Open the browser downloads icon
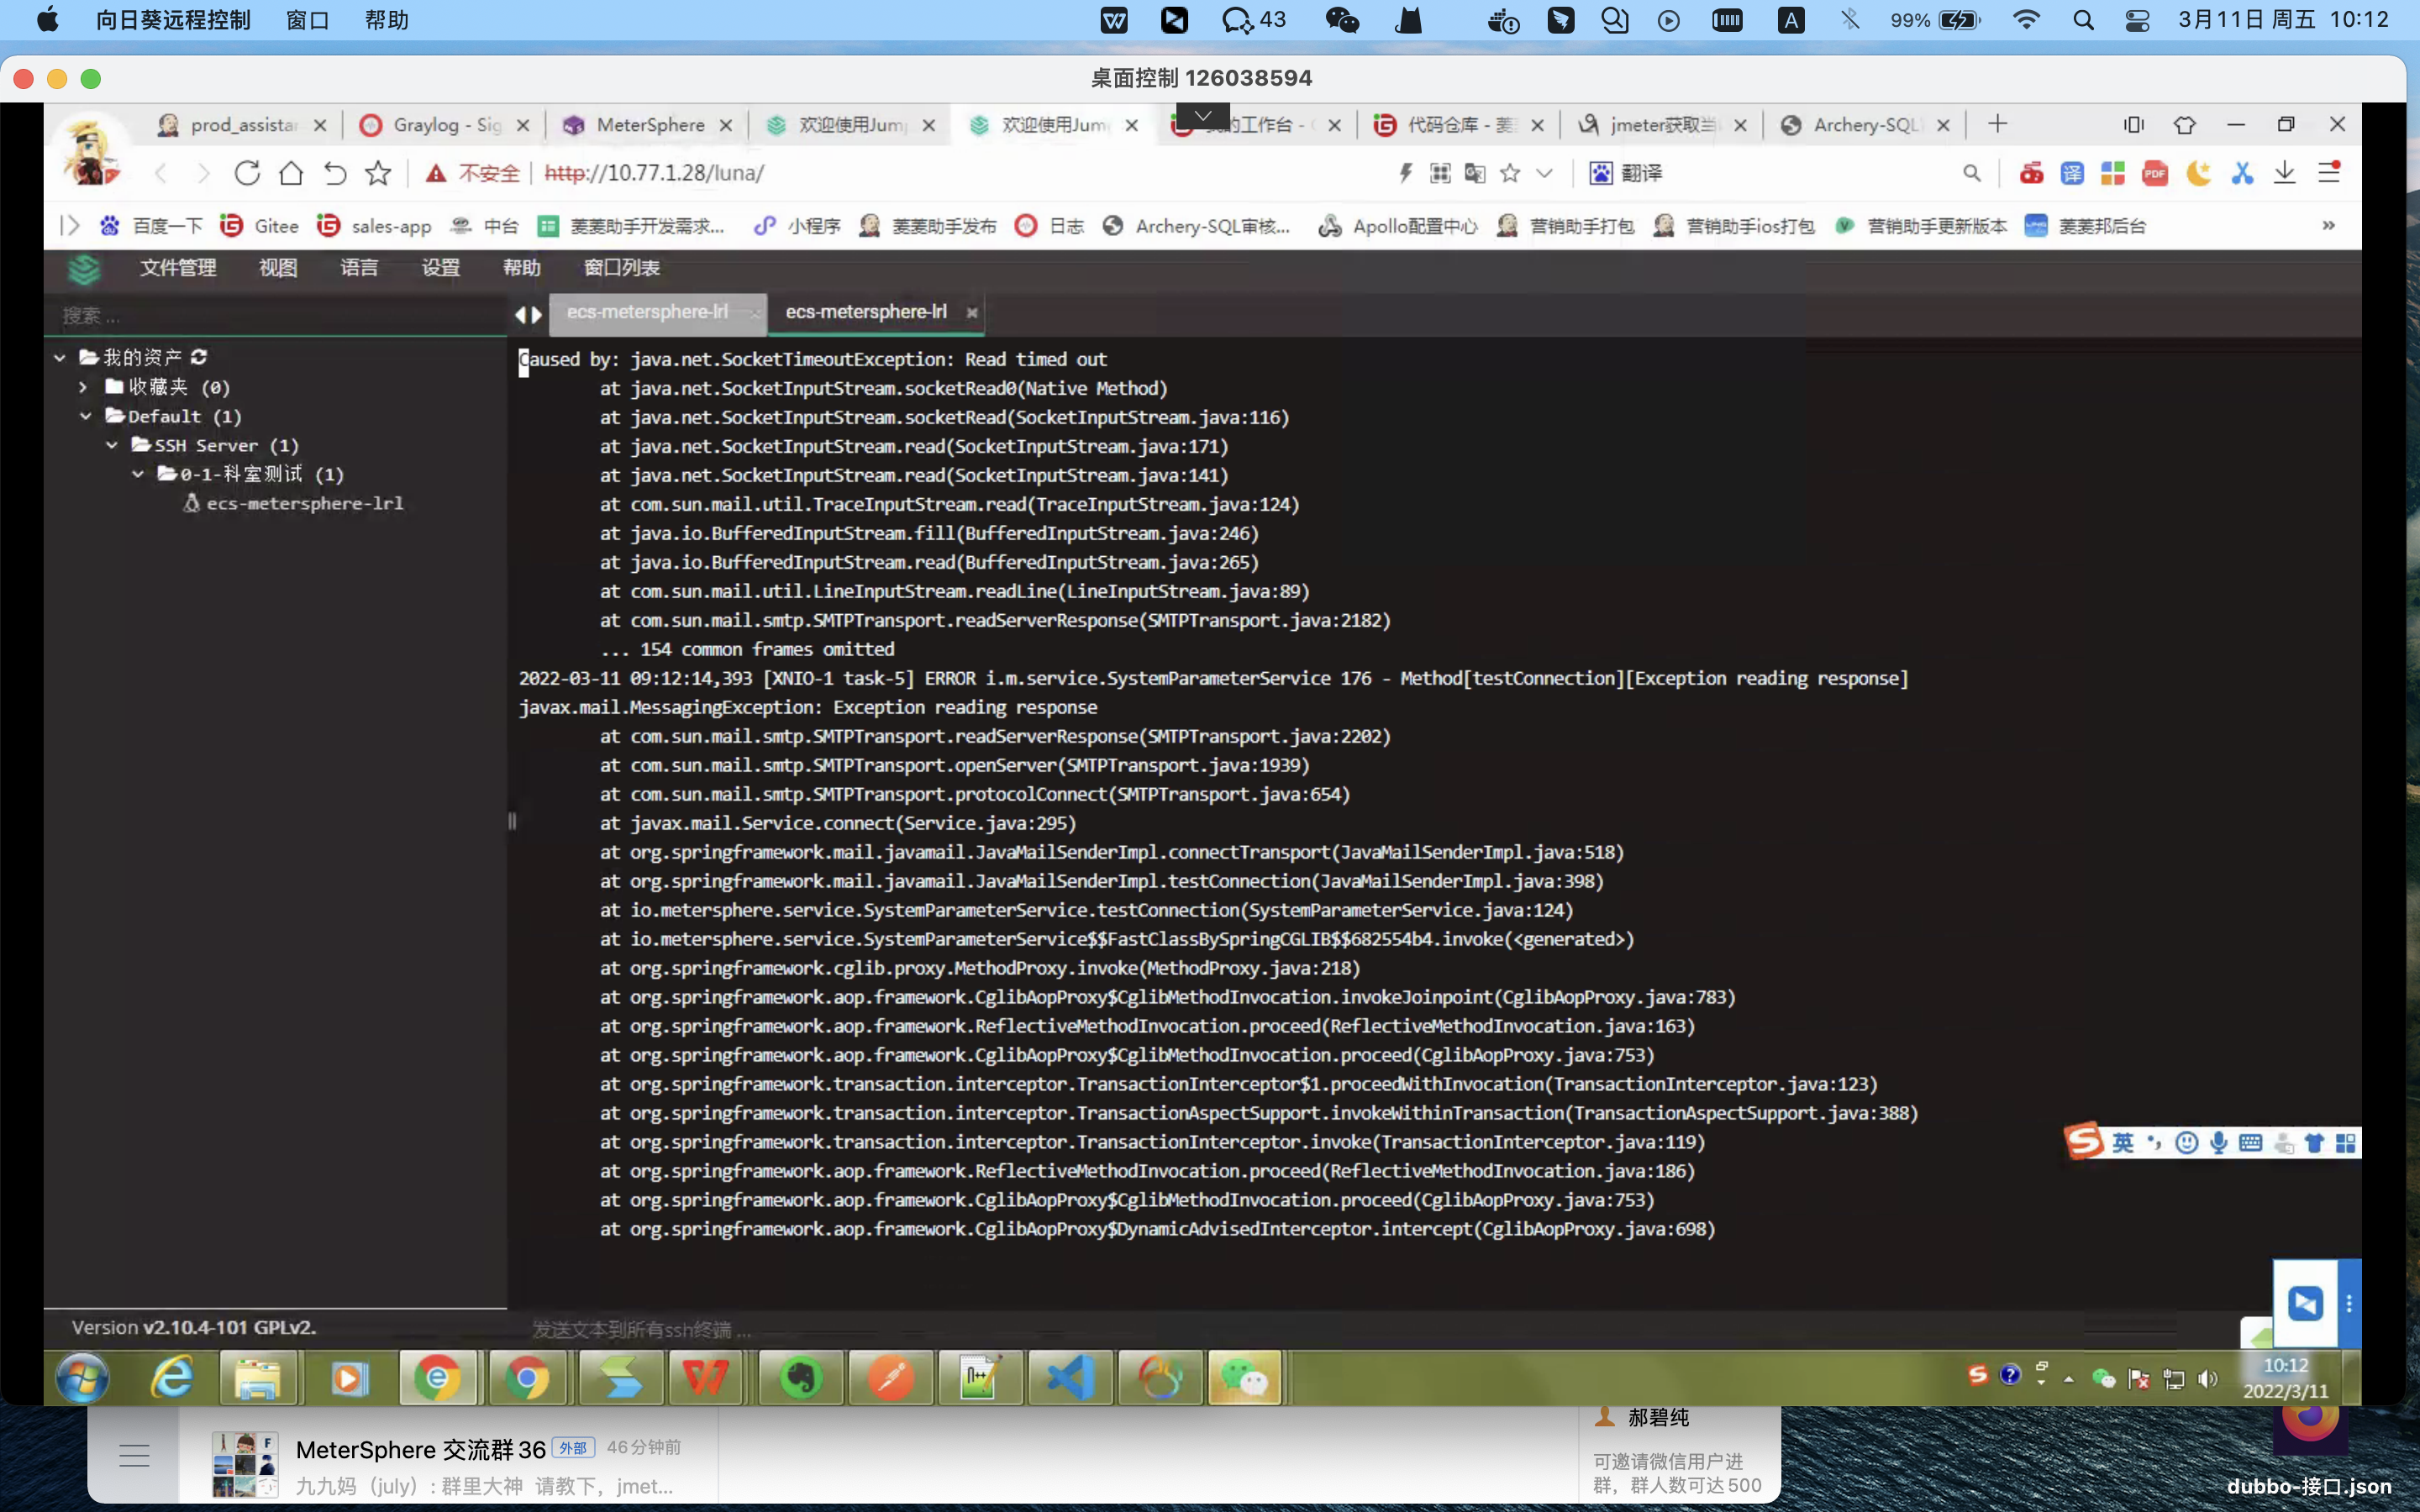 pos(2285,173)
